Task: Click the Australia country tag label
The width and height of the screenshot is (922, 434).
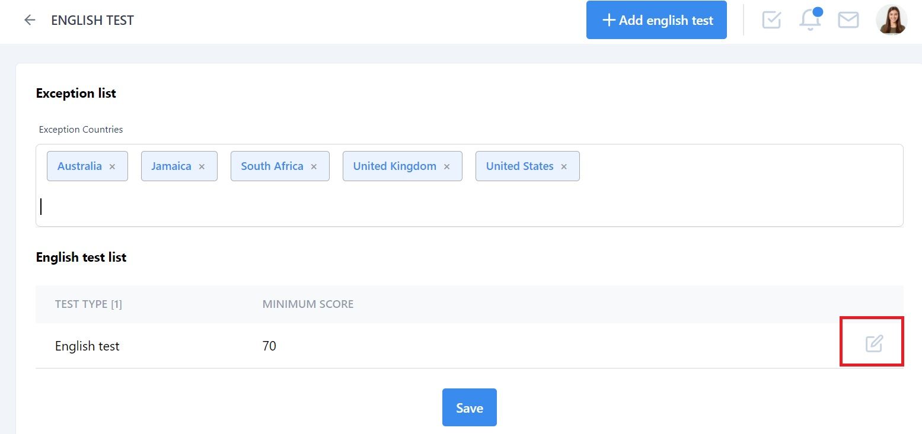Action: tap(79, 166)
